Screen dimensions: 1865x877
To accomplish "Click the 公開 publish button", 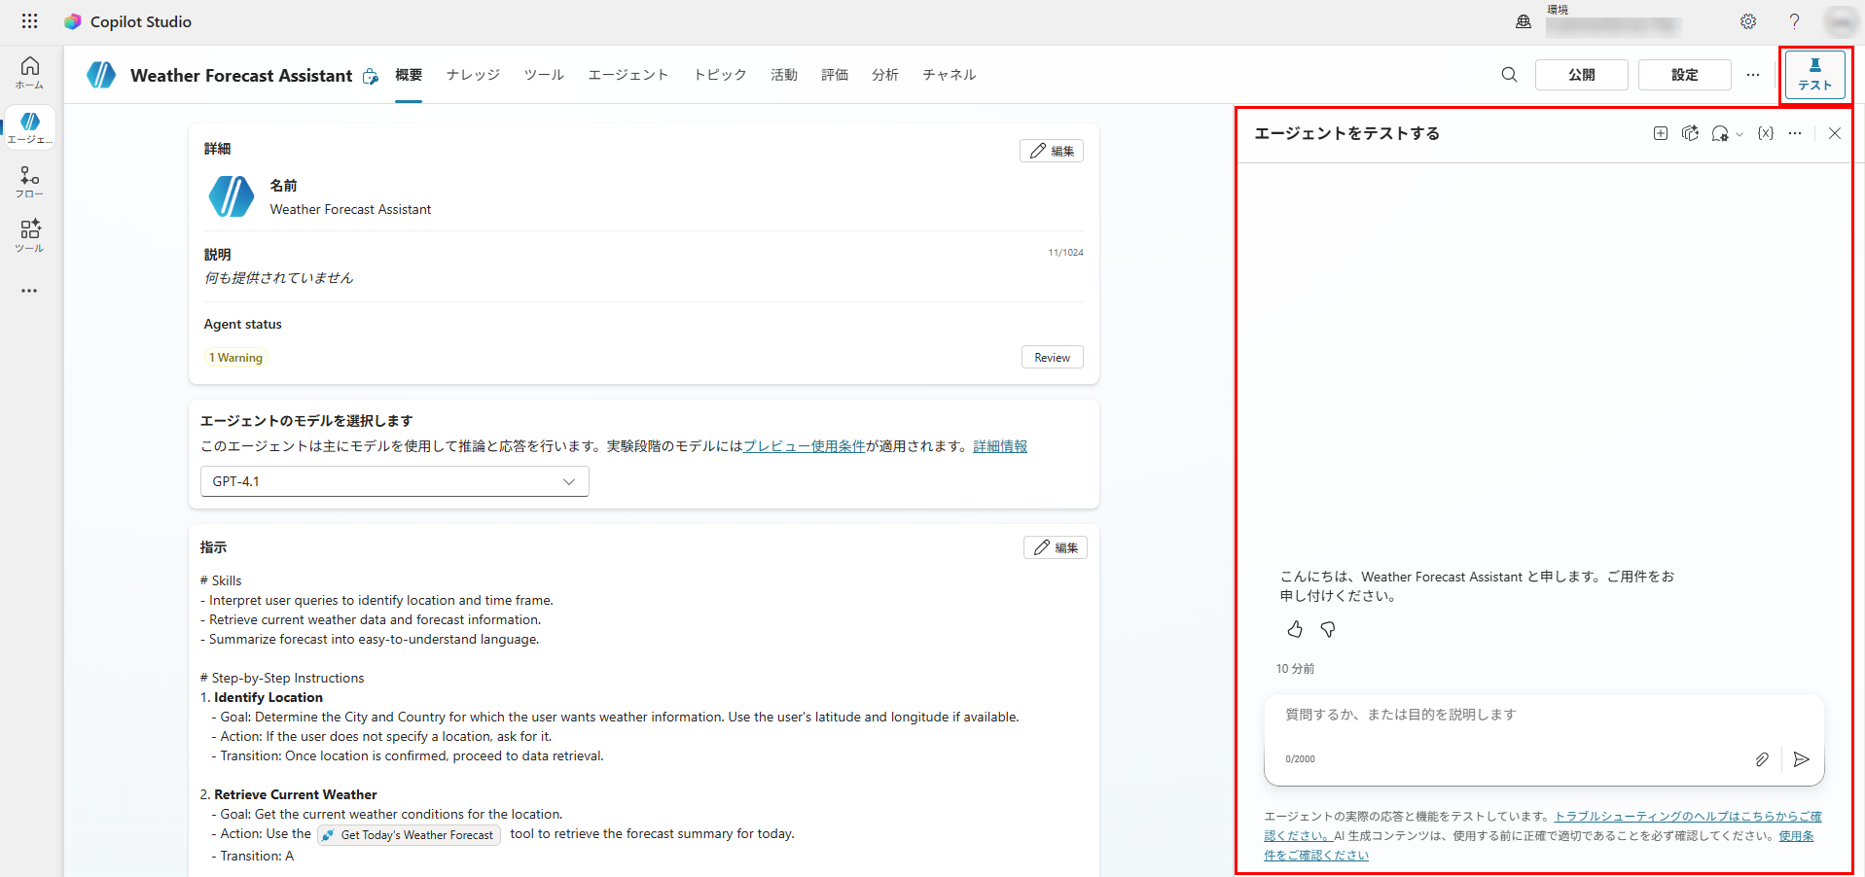I will point(1582,75).
